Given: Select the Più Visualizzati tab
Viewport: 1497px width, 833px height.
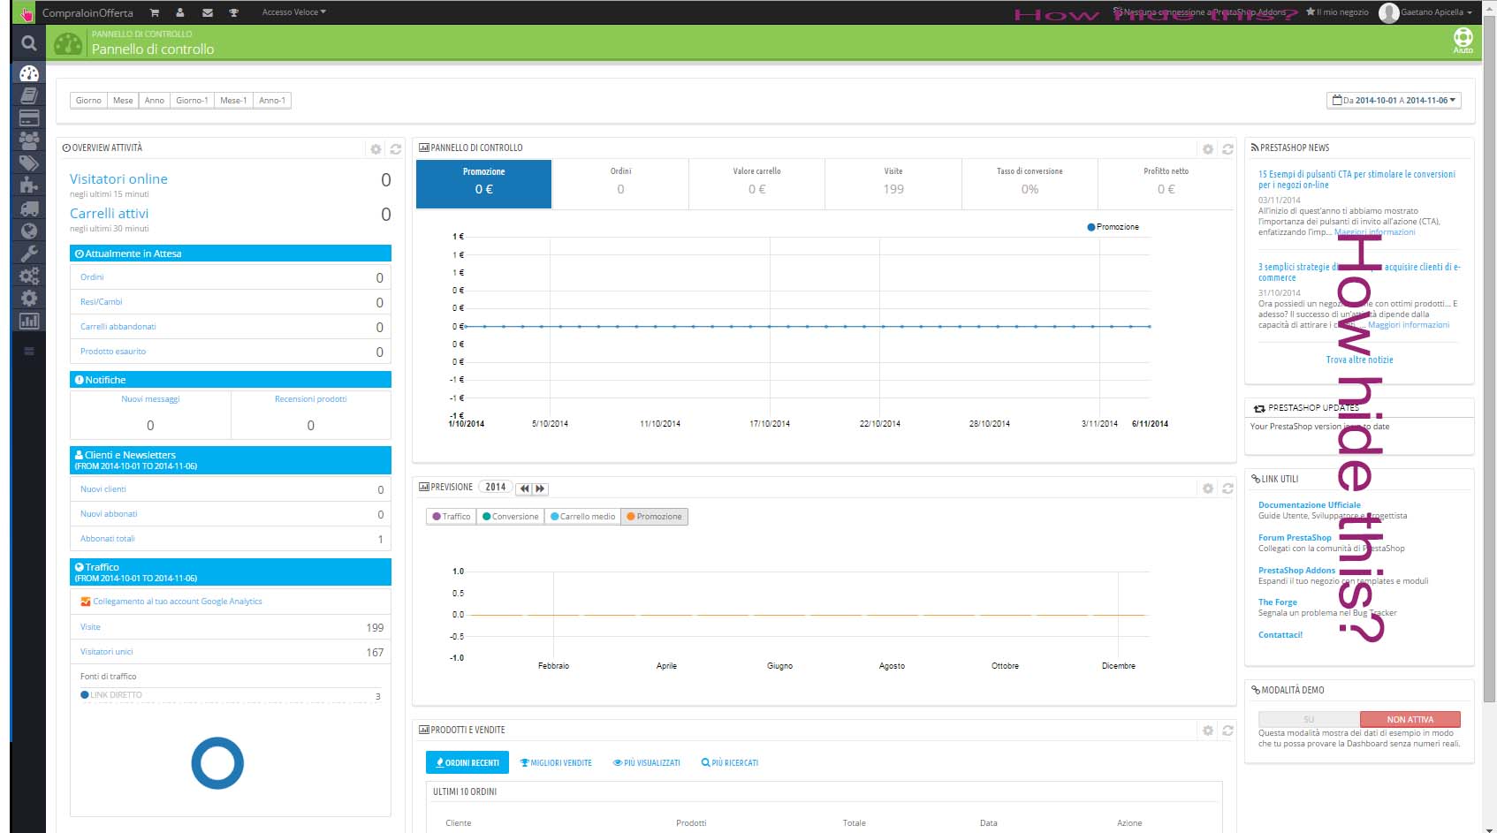Looking at the screenshot, I should [647, 762].
